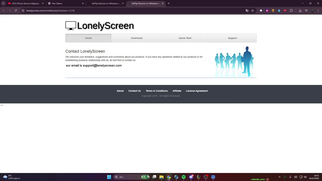Open the purple square extension icon
Viewport: 322px width, 181px height.
pos(267,11)
